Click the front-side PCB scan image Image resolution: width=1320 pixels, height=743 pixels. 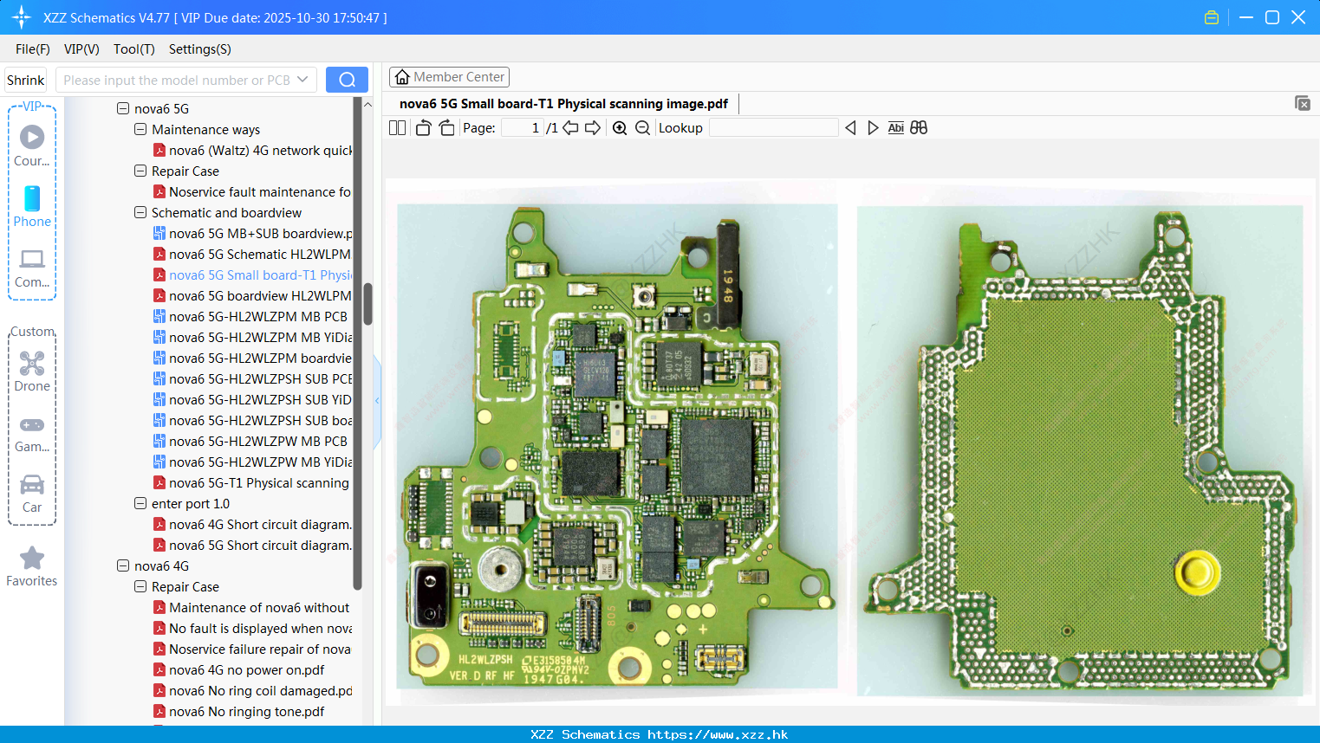pos(617,445)
